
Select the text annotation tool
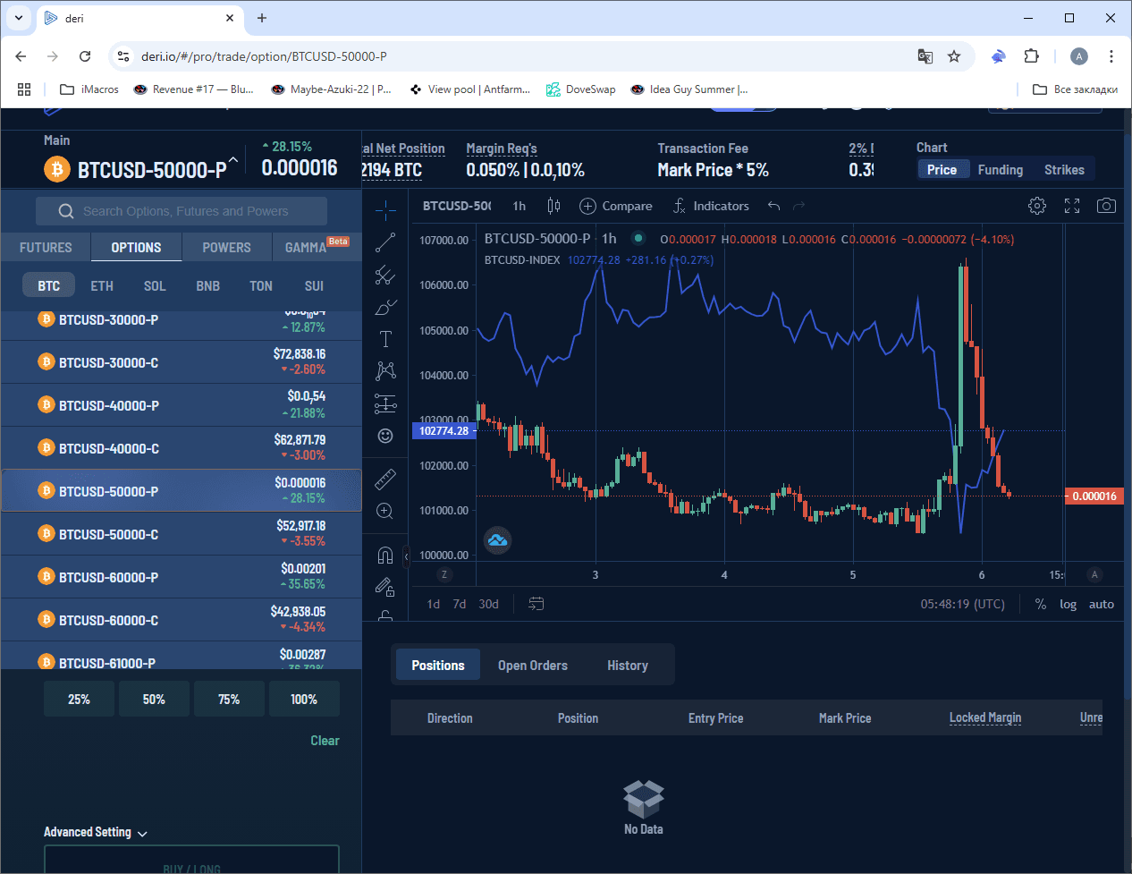point(385,339)
